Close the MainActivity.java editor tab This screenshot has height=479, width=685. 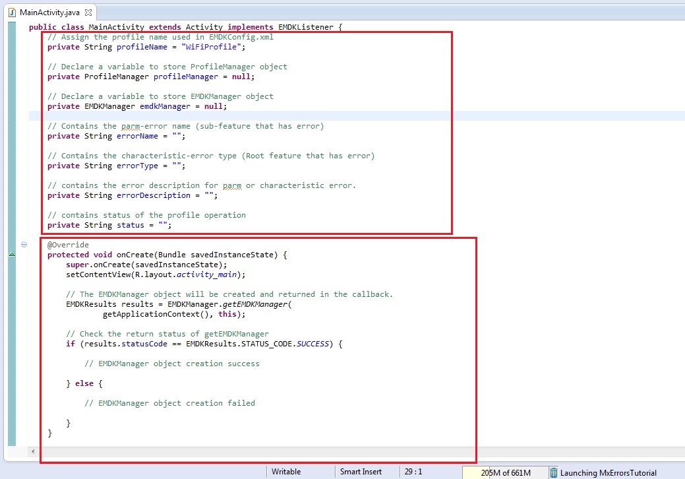(x=89, y=13)
